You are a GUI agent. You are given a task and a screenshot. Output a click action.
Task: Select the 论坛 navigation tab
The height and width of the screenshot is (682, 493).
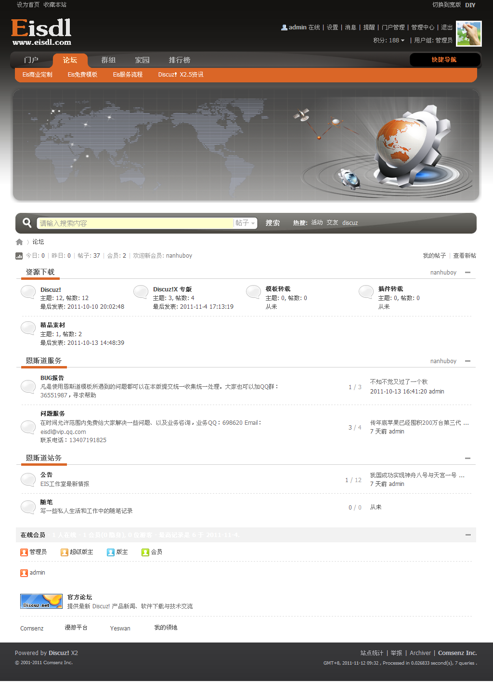[x=70, y=60]
